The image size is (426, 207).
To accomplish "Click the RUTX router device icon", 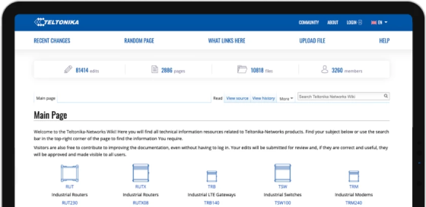I will click(141, 173).
